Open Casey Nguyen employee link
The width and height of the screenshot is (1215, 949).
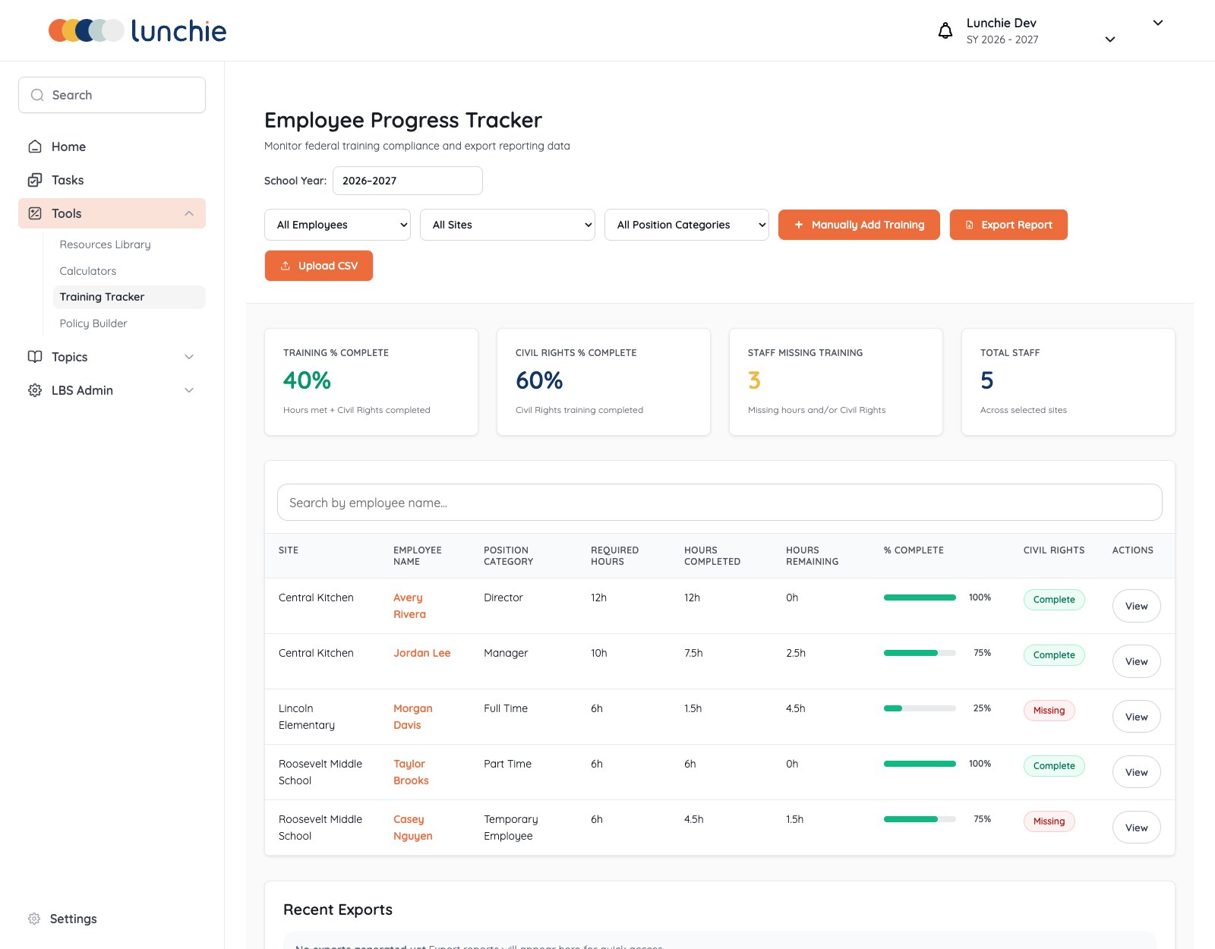(x=413, y=828)
